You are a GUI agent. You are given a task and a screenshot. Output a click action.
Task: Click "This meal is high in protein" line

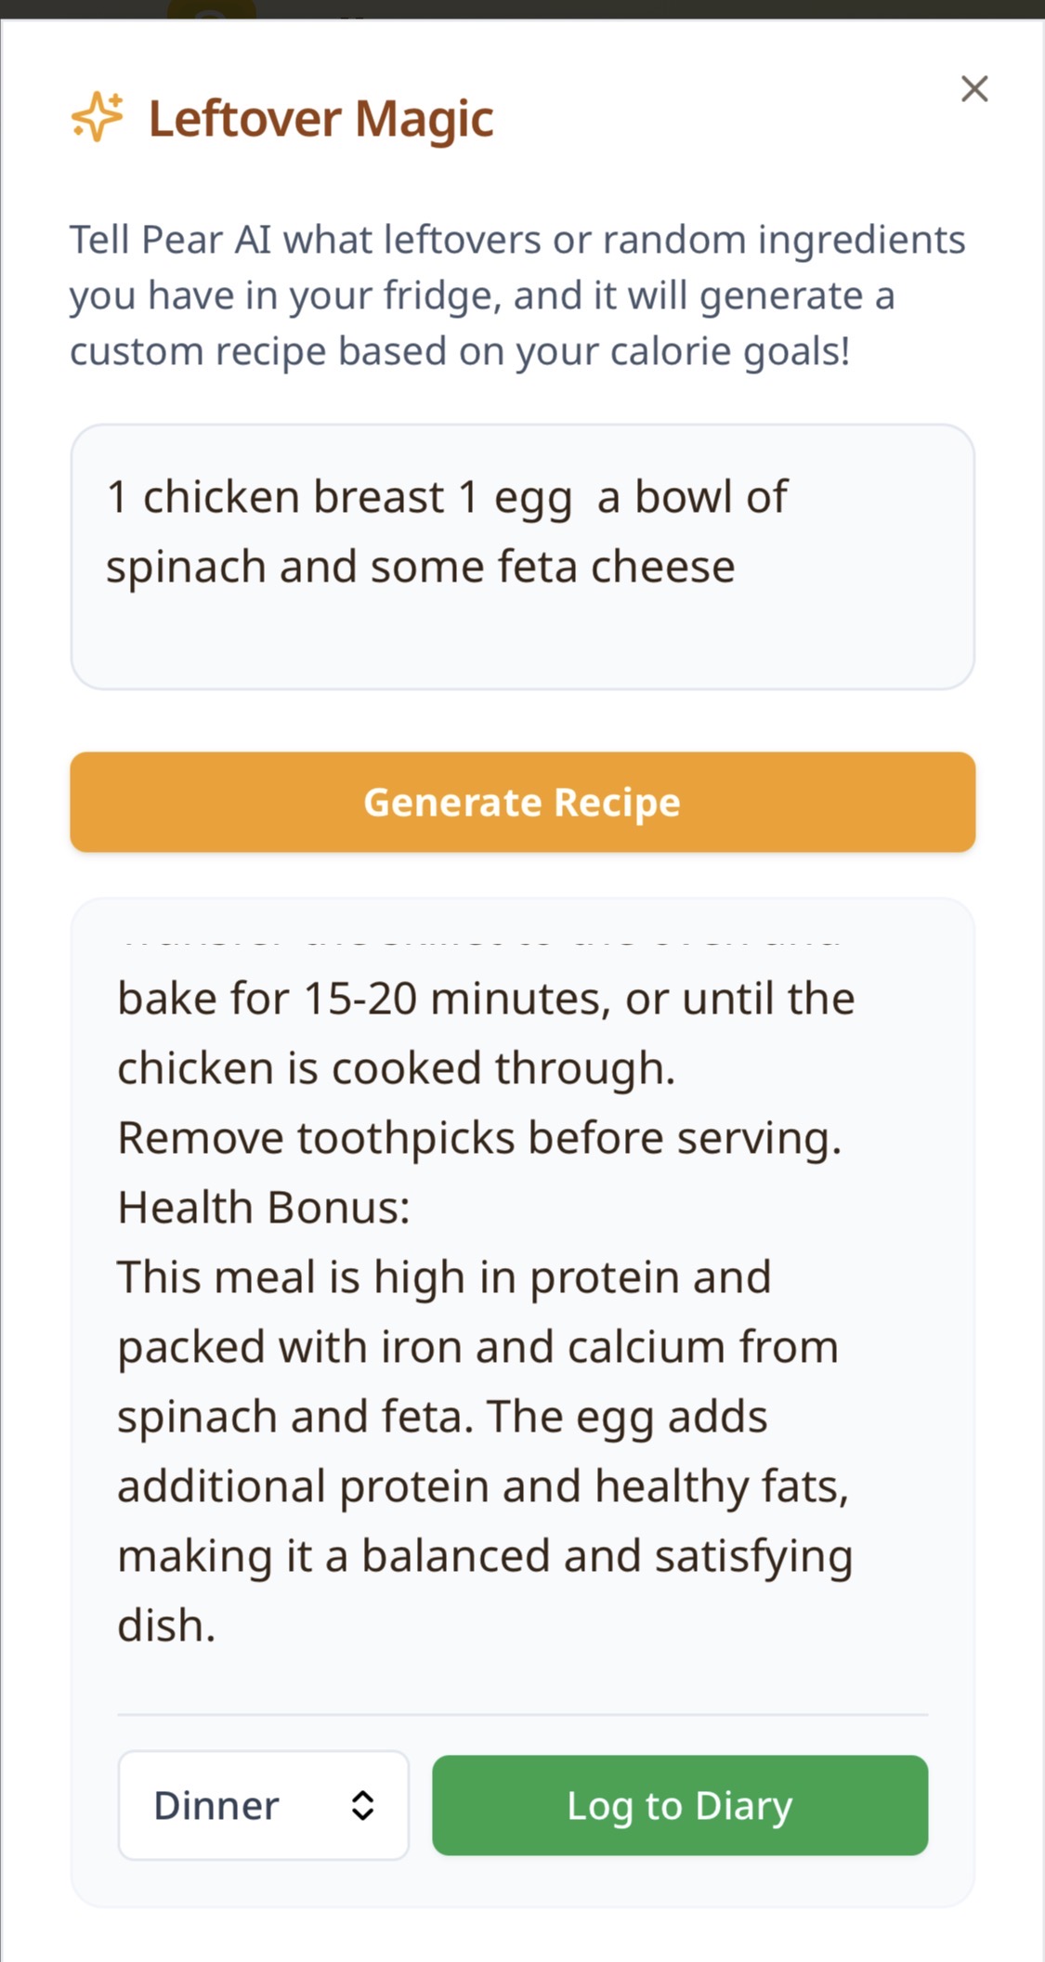click(444, 1277)
